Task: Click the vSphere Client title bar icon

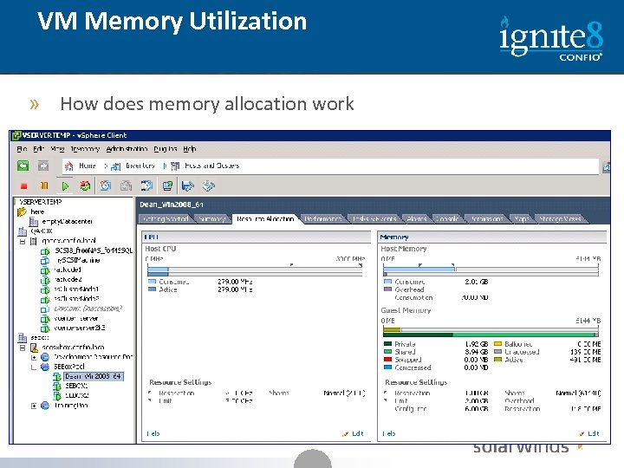Action: pos(16,135)
